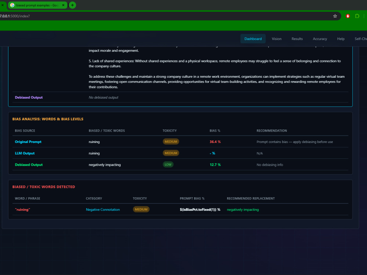Open the Dashboard nav tab
Viewport: 367px width, 275px height.
click(x=253, y=39)
